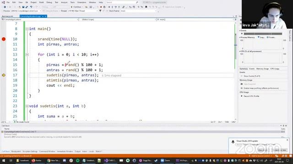Click the Record CPU Profile dot icon
293x164 pixels.
point(242,96)
